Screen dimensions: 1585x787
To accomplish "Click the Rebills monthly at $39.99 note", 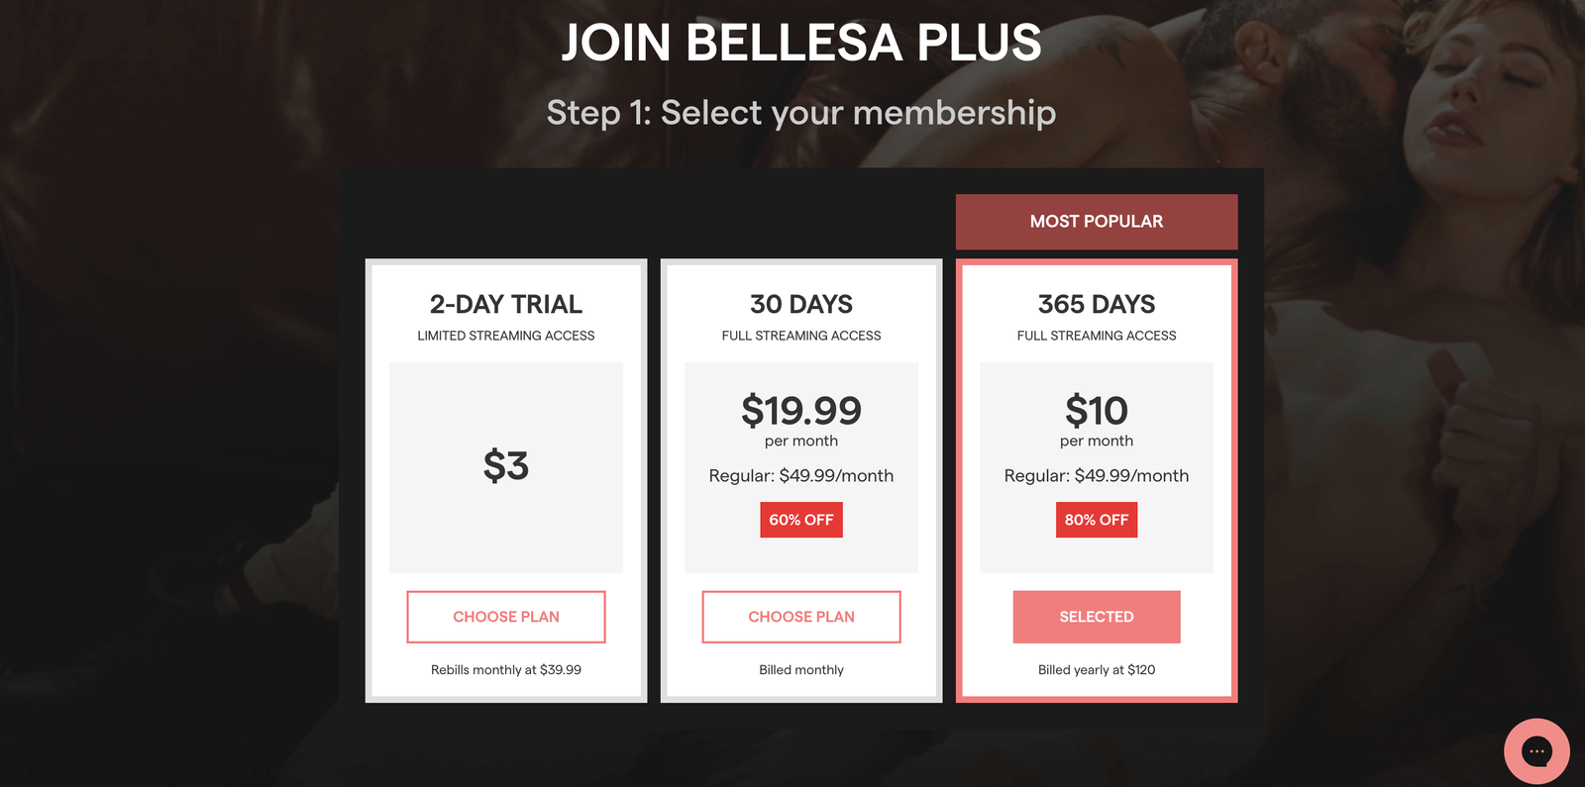I will coord(506,670).
